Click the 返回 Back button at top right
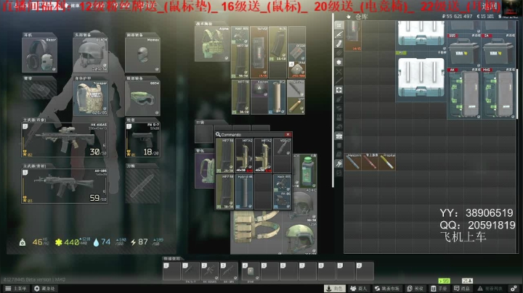The height and width of the screenshot is (293, 523). 490,6
